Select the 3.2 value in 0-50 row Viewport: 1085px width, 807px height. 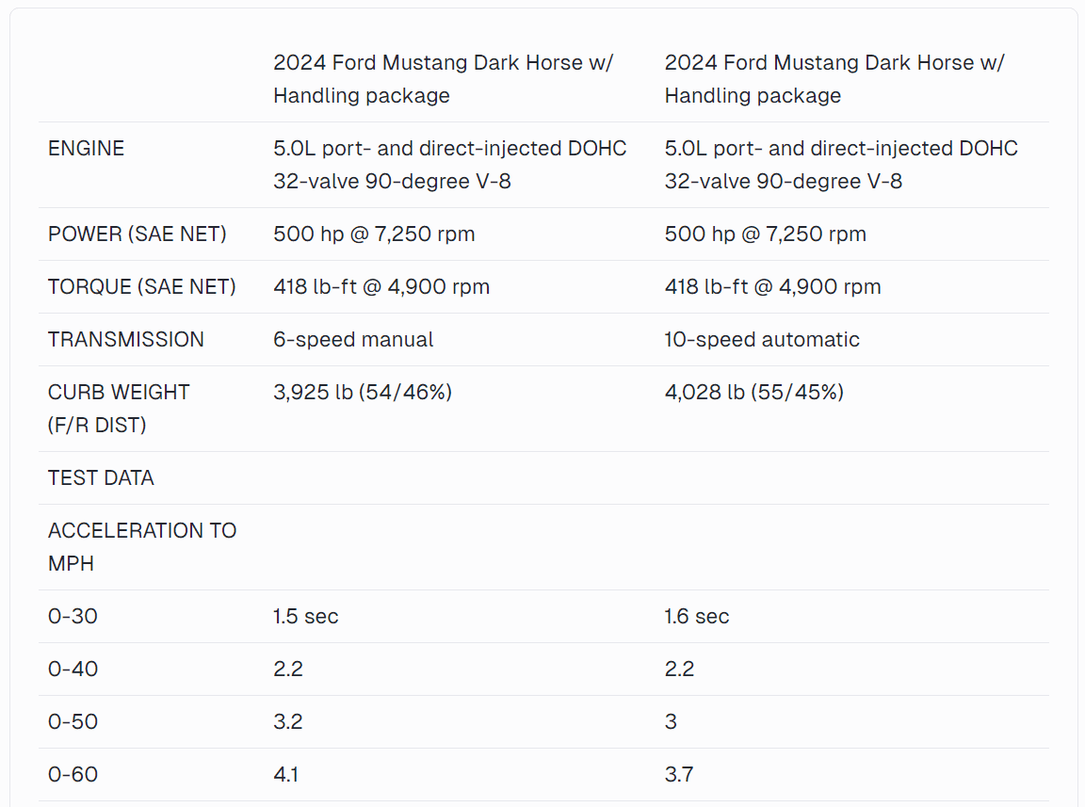point(288,721)
